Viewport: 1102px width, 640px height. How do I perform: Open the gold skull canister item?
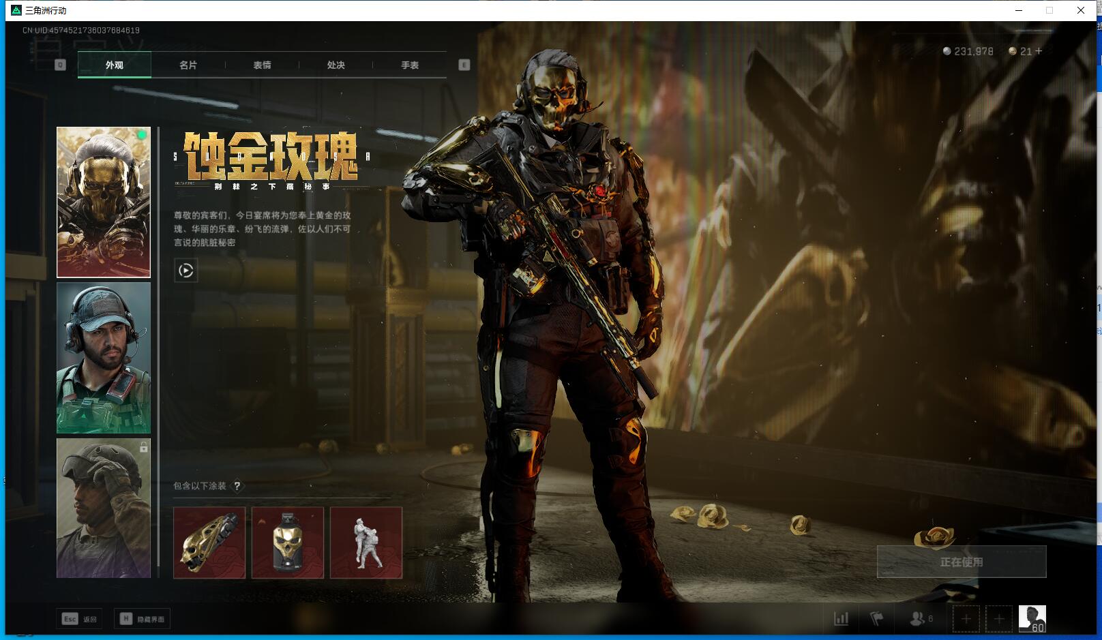pos(288,543)
